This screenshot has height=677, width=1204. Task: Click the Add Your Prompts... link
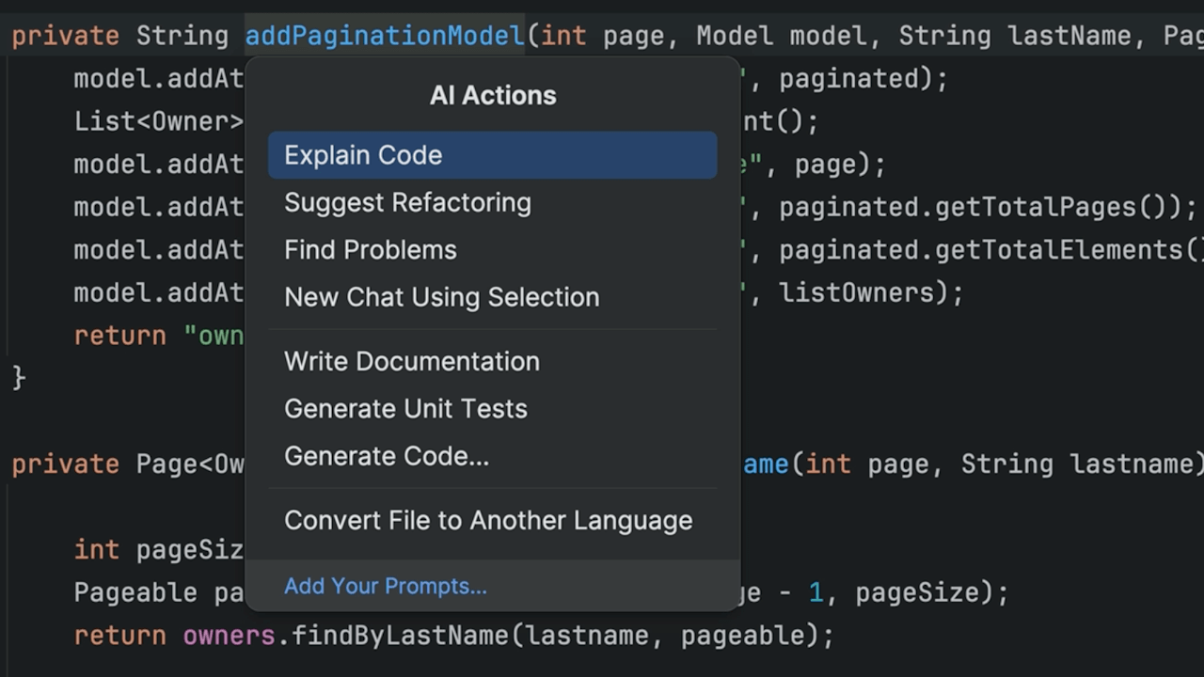385,586
